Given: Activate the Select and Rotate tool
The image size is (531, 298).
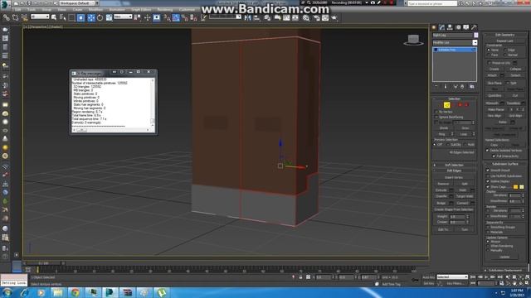Looking at the screenshot, I should point(100,17).
